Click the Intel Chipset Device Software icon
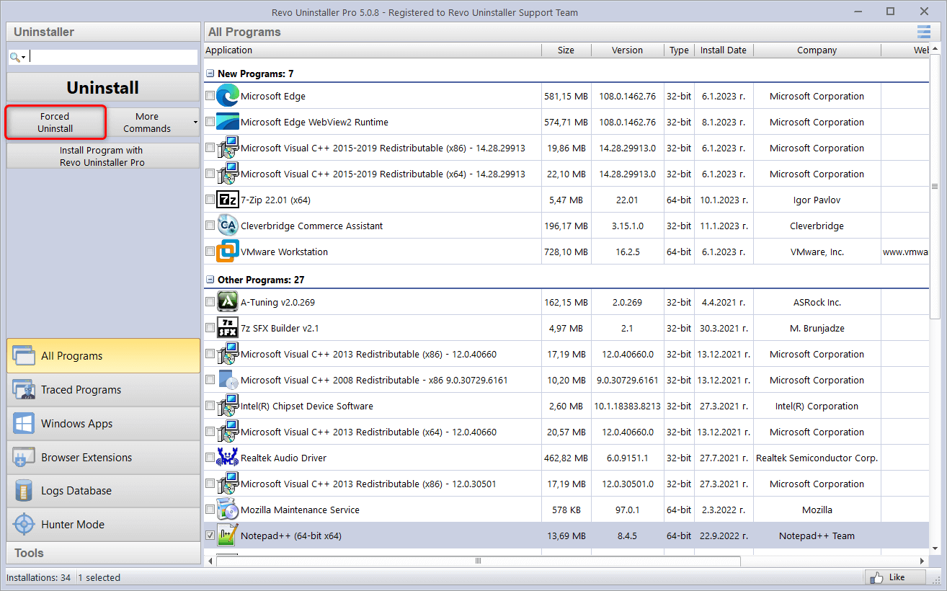 tap(228, 406)
